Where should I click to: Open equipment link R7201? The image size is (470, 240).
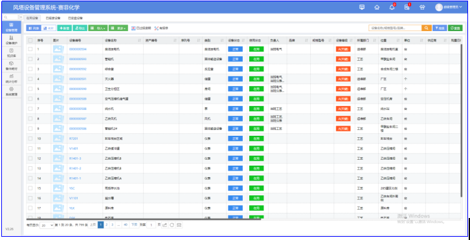[73, 138]
